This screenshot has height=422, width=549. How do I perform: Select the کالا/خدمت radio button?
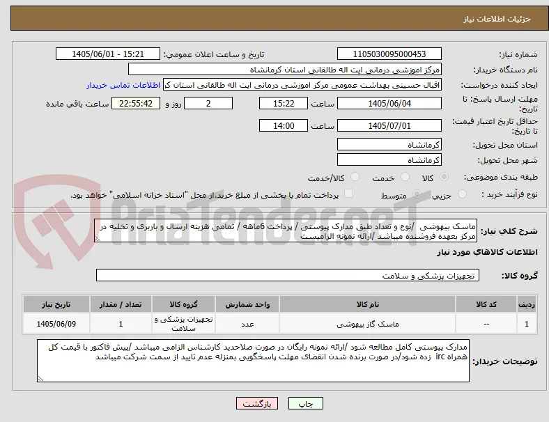click(x=355, y=177)
